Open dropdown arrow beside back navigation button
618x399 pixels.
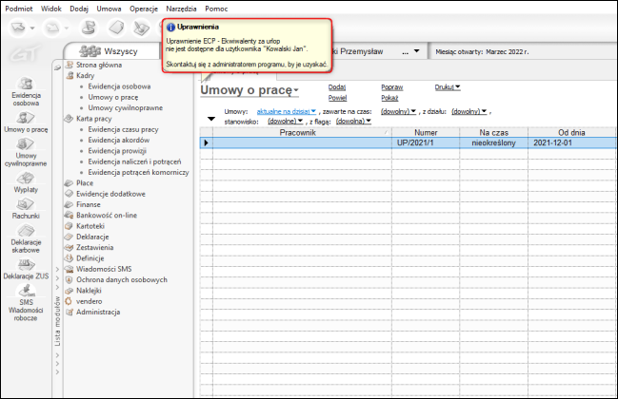coord(32,28)
